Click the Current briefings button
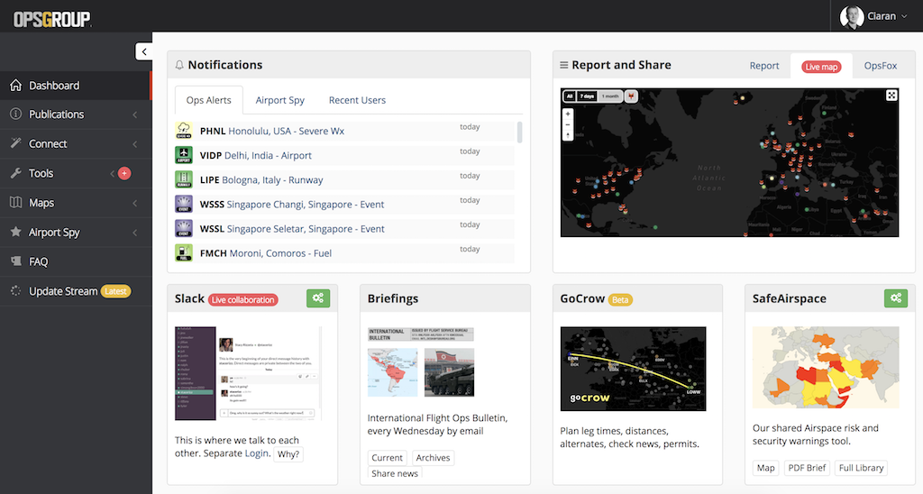Image resolution: width=923 pixels, height=494 pixels. [387, 458]
